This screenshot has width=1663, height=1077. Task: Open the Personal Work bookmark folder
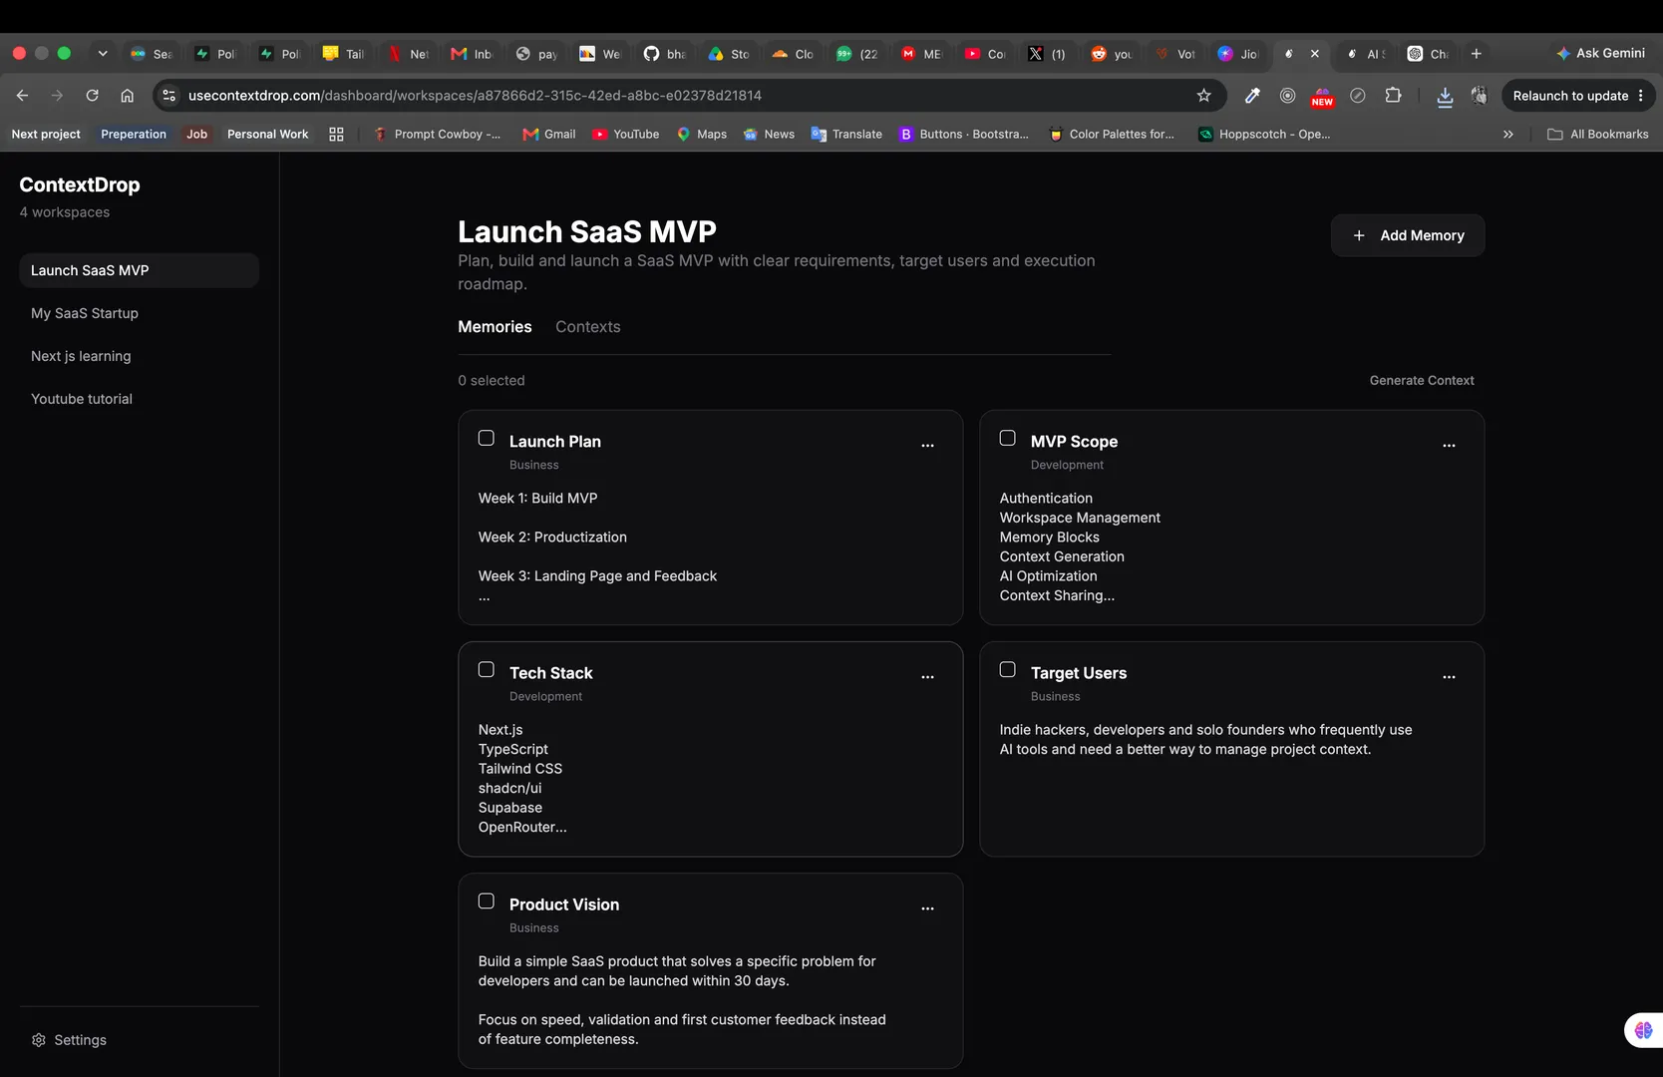tap(267, 134)
